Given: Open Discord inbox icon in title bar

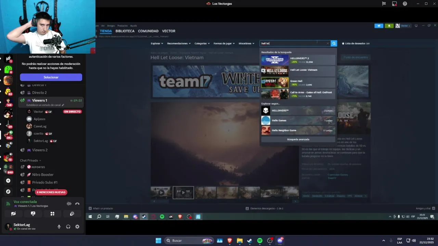Looking at the screenshot, I should click(x=395, y=4).
